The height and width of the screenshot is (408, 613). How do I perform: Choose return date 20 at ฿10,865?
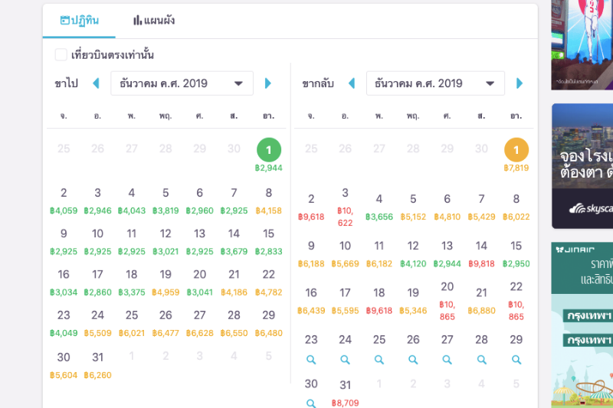447,301
